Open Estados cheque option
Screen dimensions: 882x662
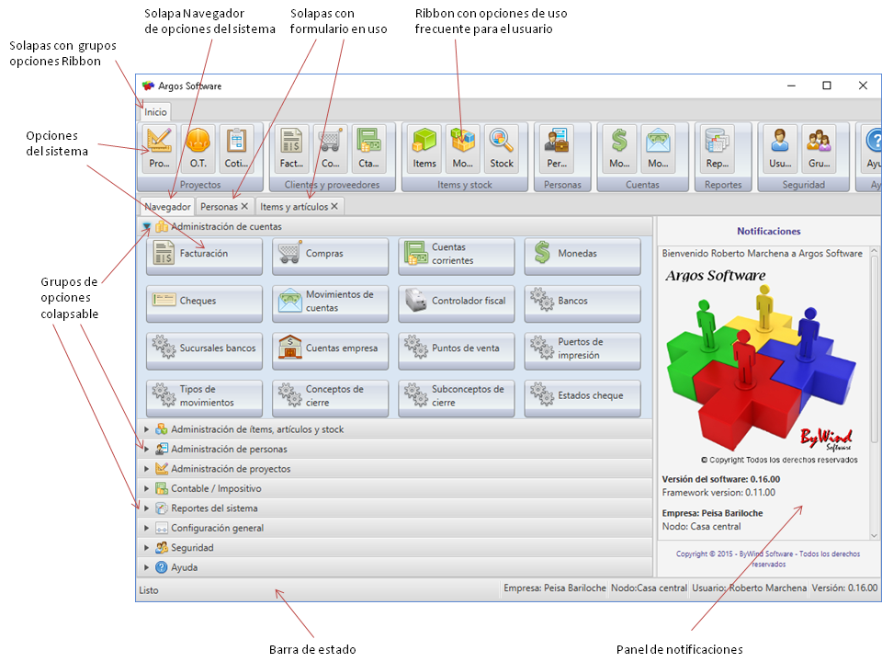(582, 398)
